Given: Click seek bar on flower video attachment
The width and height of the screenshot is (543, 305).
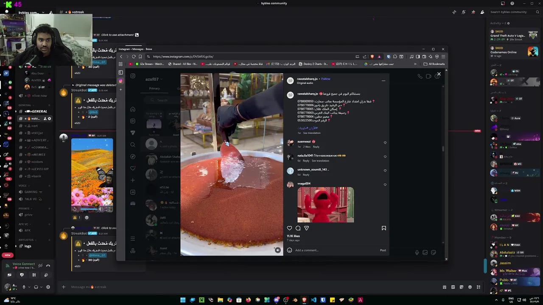Looking at the screenshot, I should (90, 209).
